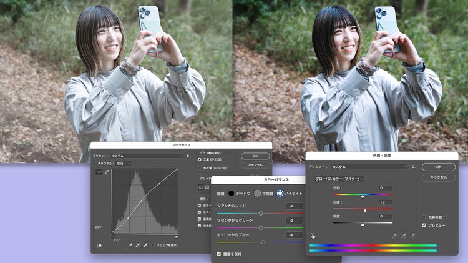The width and height of the screenshot is (468, 263).
Task: Toggle the 輝度を保持 checkbox in Color Balance
Action: point(219,254)
